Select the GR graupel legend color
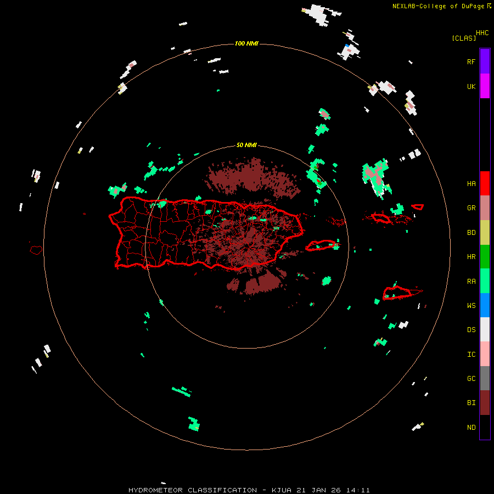The width and height of the screenshot is (494, 494). pos(485,208)
